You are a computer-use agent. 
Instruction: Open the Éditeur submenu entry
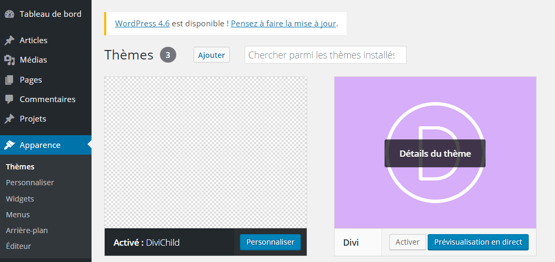(x=18, y=246)
